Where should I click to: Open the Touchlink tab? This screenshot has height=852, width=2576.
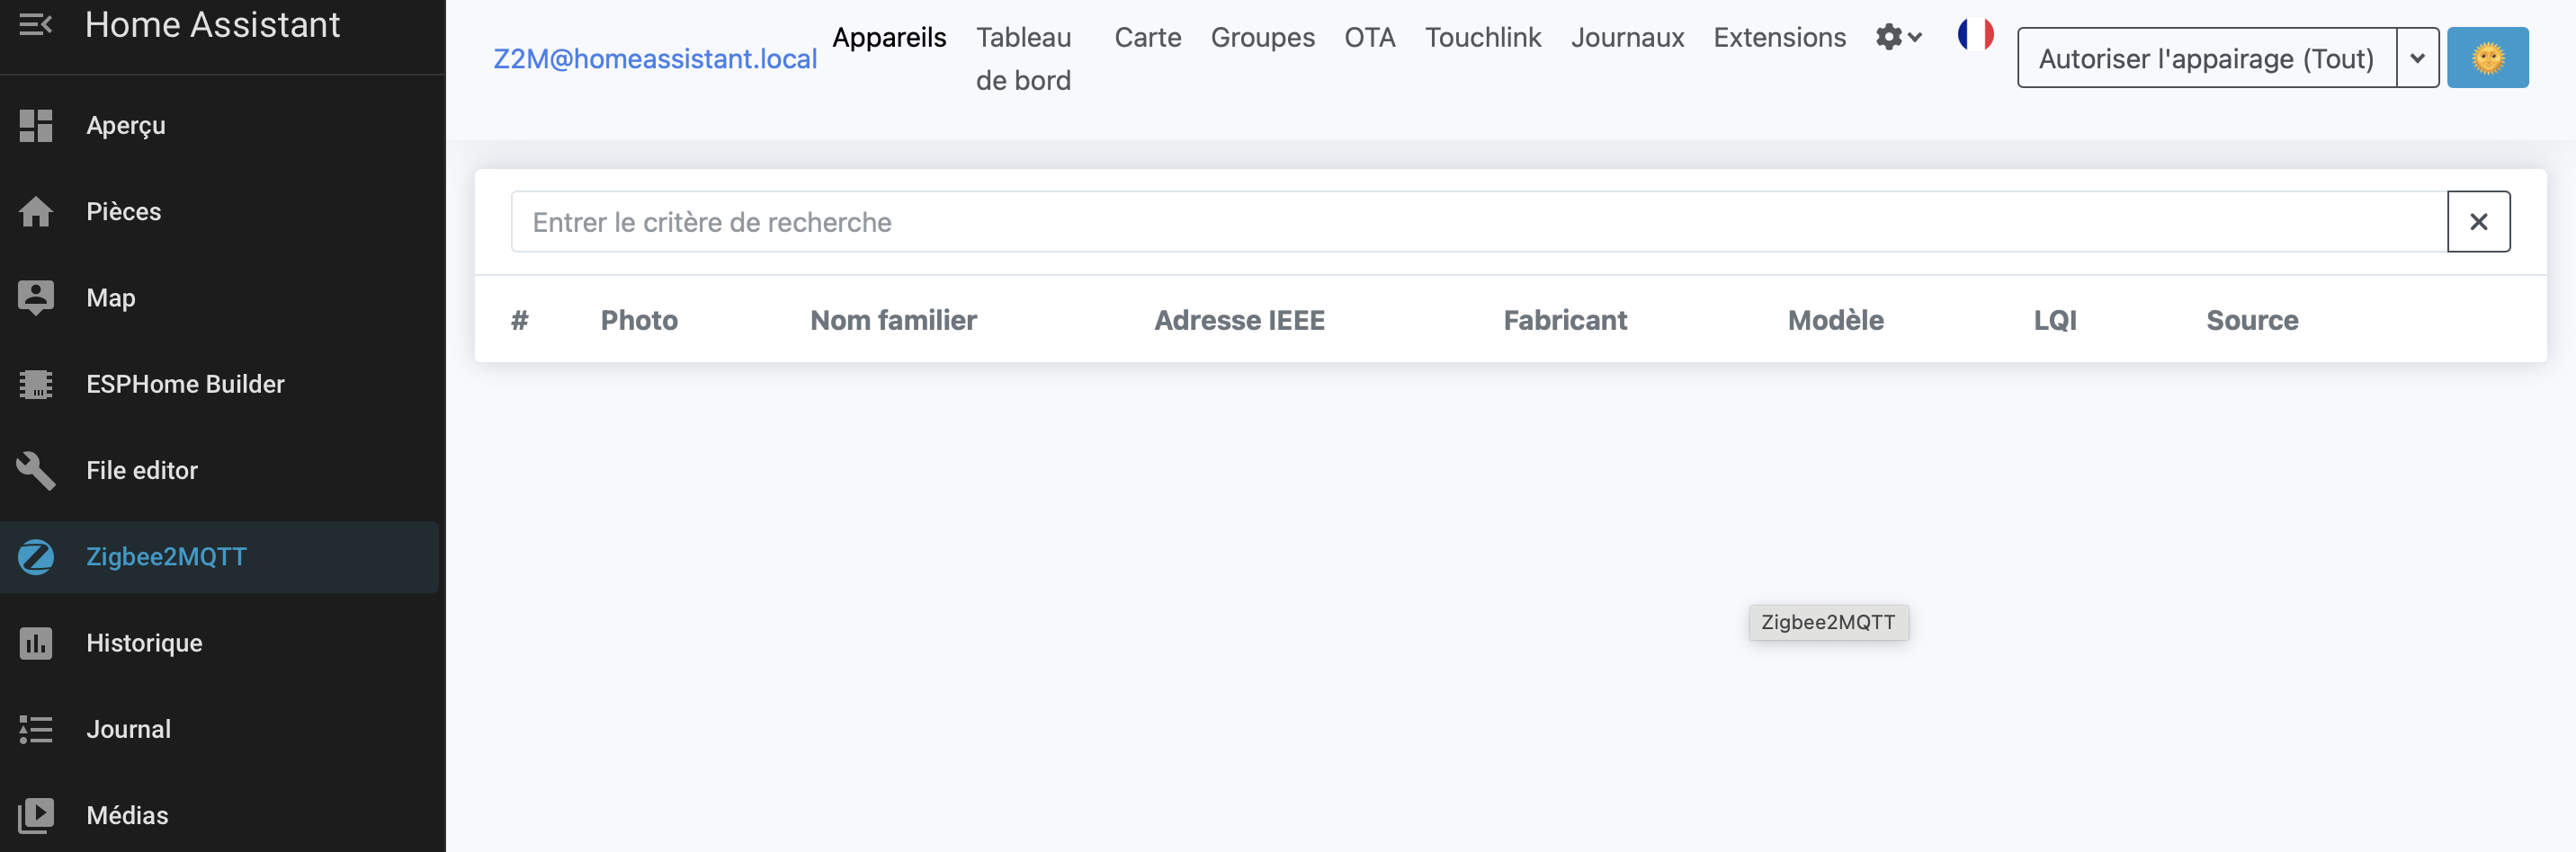point(1482,38)
